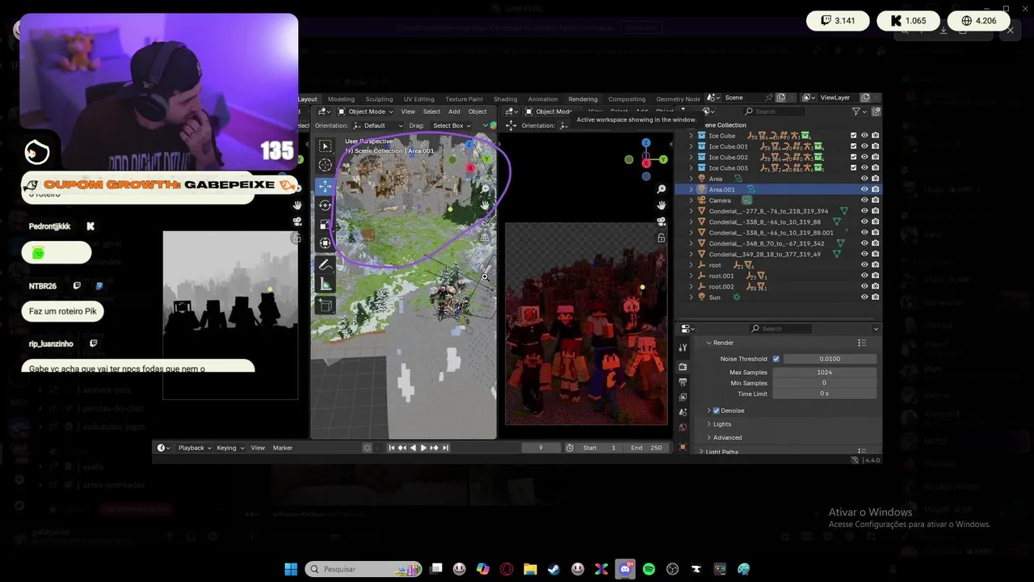This screenshot has width=1034, height=582.
Task: Switch to the Shading workspace tab
Action: tap(505, 99)
